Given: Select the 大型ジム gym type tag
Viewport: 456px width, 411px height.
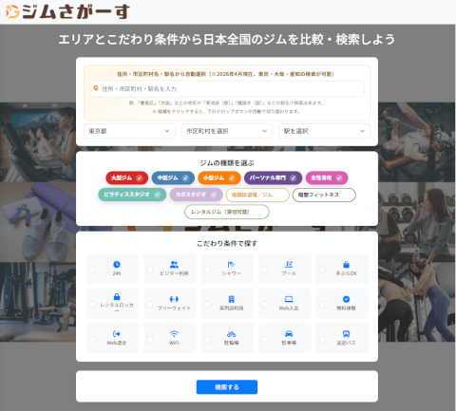Looking at the screenshot, I should click(126, 177).
